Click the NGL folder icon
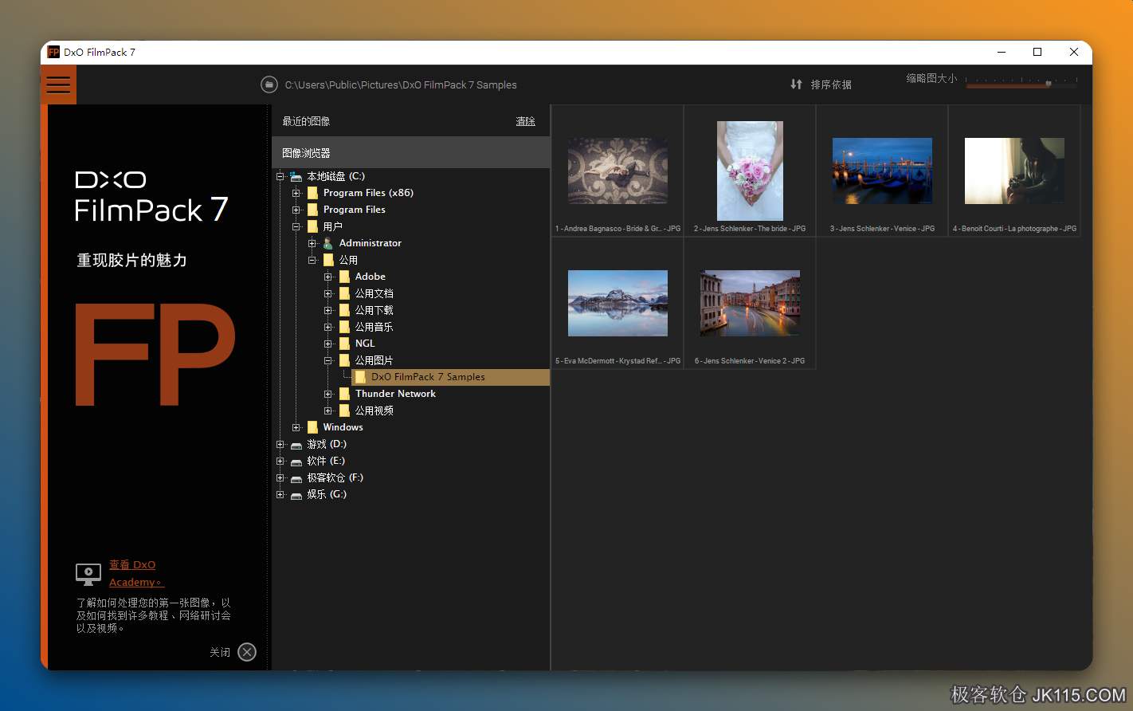Viewport: 1133px width, 711px height. pyautogui.click(x=344, y=344)
